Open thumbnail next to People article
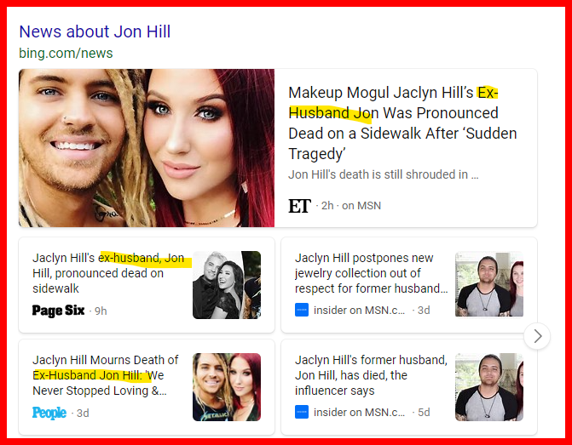Viewport: 572px width, 445px height. pos(227,387)
